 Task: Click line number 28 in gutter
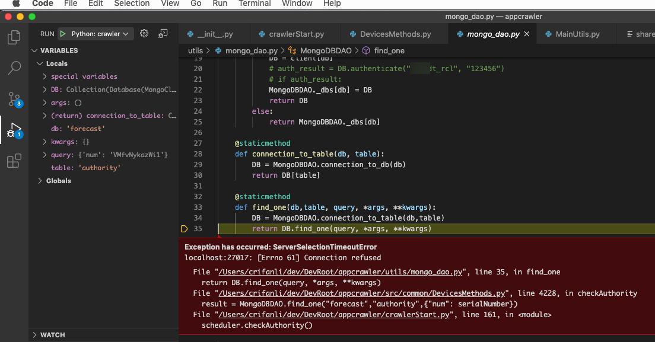coord(198,154)
